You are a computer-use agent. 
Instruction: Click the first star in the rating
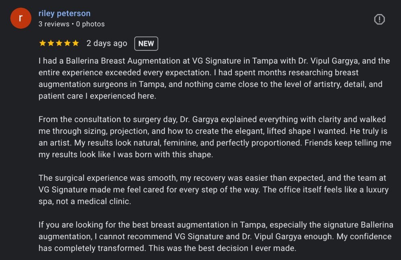pos(43,43)
